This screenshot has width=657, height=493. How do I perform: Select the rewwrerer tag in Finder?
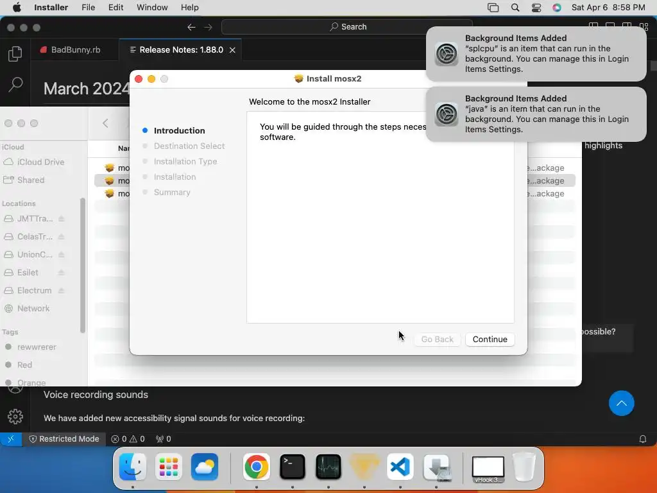coord(31,347)
